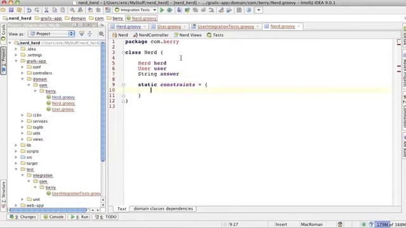Click the Back navigation toolbar icon
This screenshot has height=228, width=406.
coord(90,10)
